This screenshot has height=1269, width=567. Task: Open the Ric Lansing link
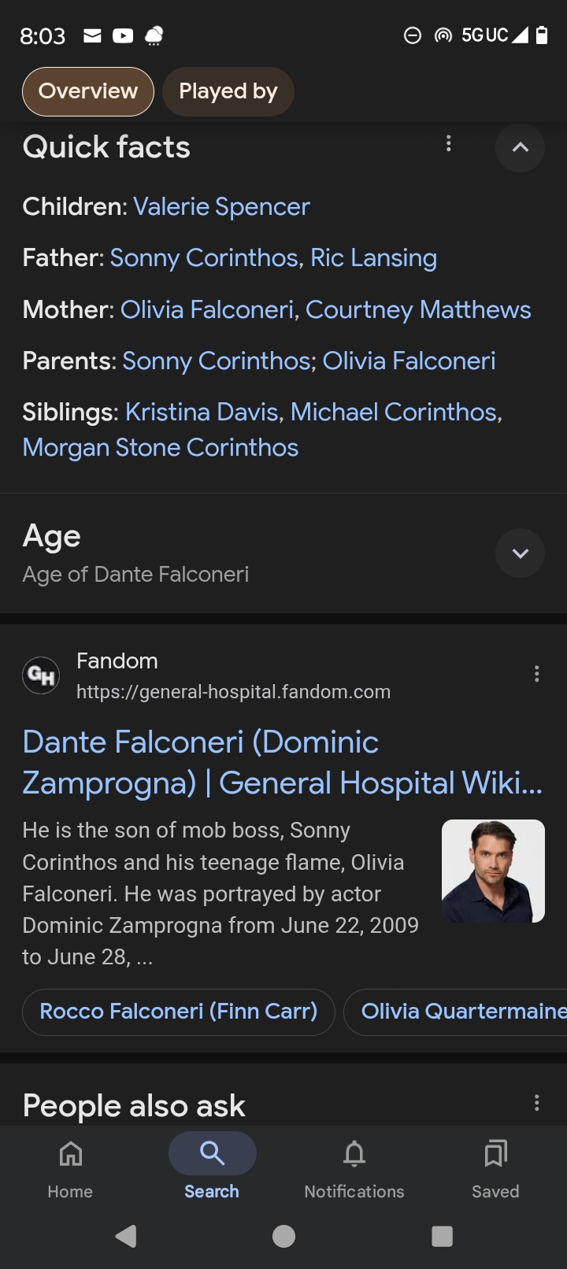(x=373, y=257)
